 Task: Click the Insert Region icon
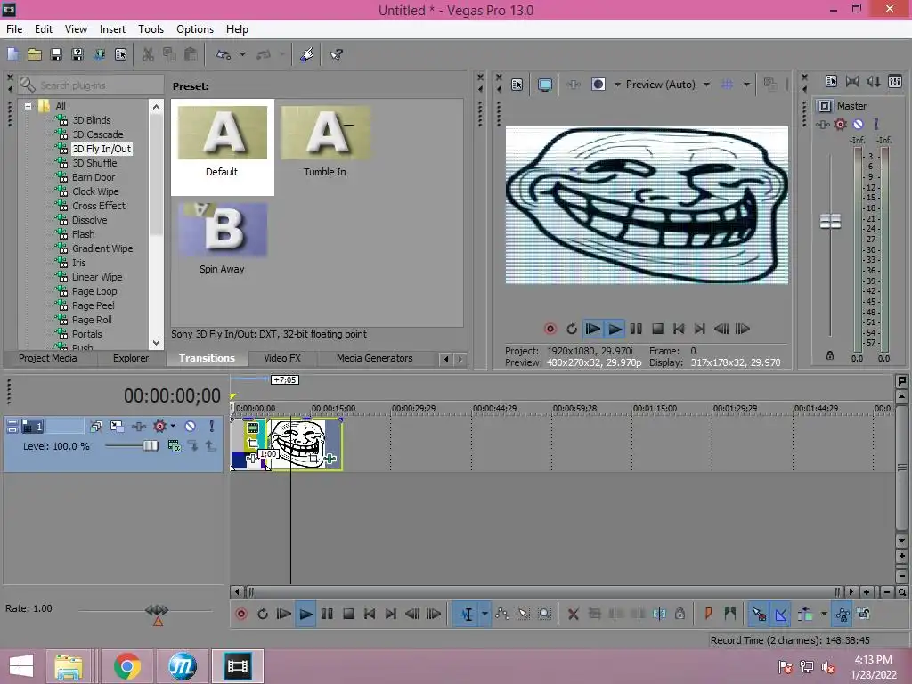[x=730, y=614]
